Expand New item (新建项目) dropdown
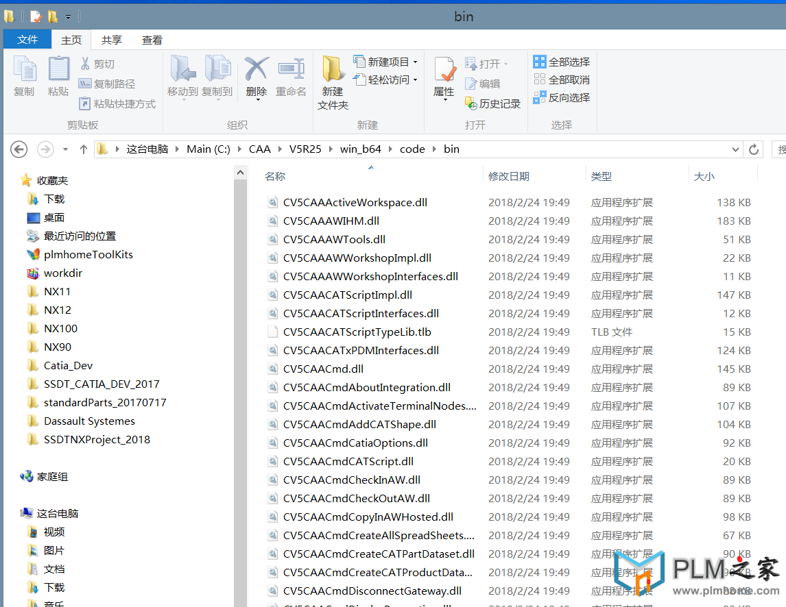This screenshot has height=607, width=786. pyautogui.click(x=415, y=62)
